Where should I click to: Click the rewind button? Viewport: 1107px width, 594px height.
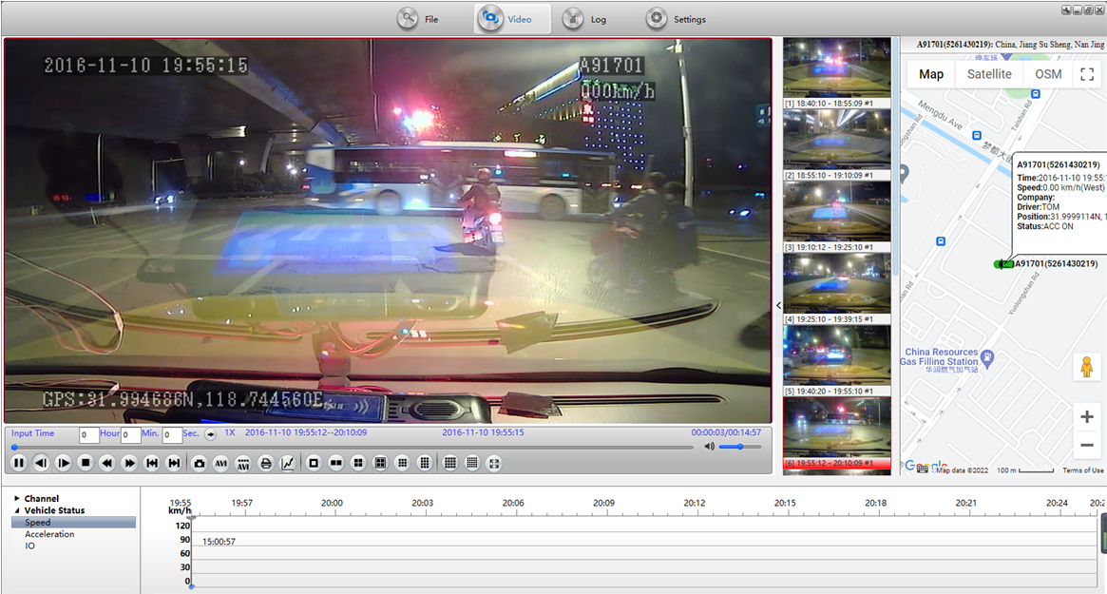[x=107, y=464]
